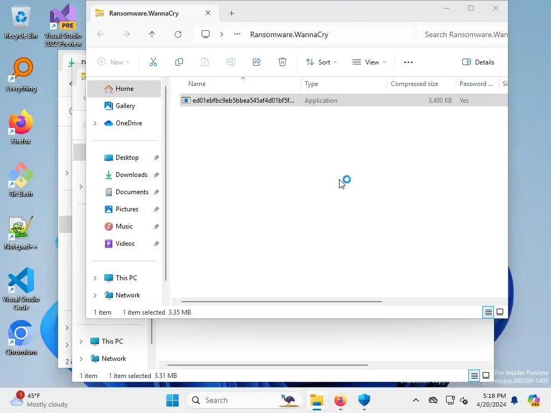Sort by Password column header
The height and width of the screenshot is (413, 551).
477,83
